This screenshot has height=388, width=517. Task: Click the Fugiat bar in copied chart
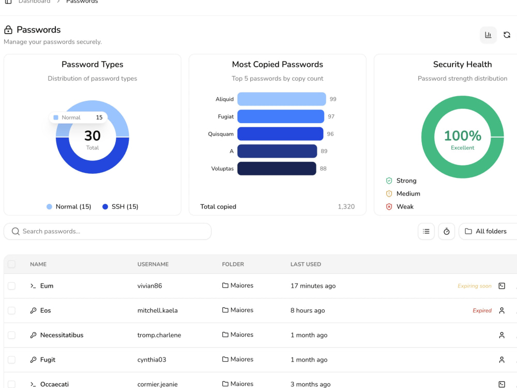(x=281, y=116)
